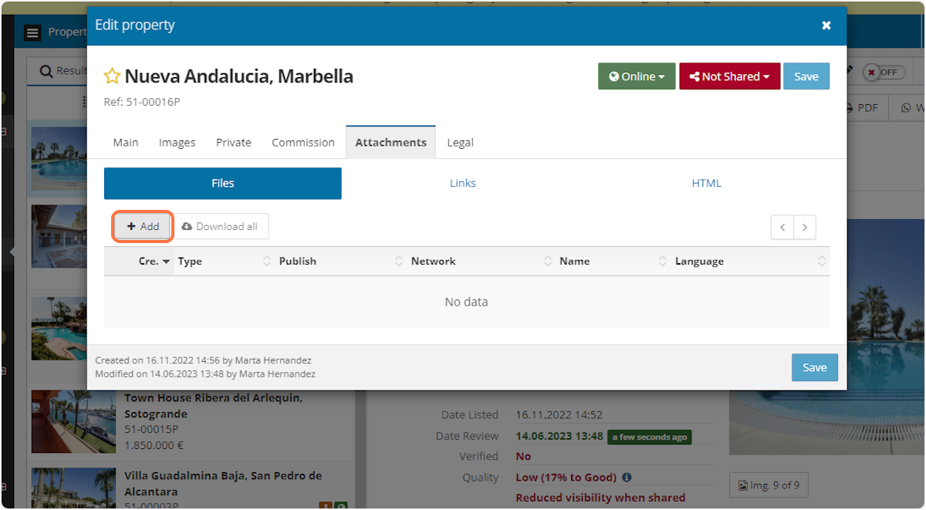926x510 pixels.
Task: Open the hamburger menu icon
Action: pos(32,32)
